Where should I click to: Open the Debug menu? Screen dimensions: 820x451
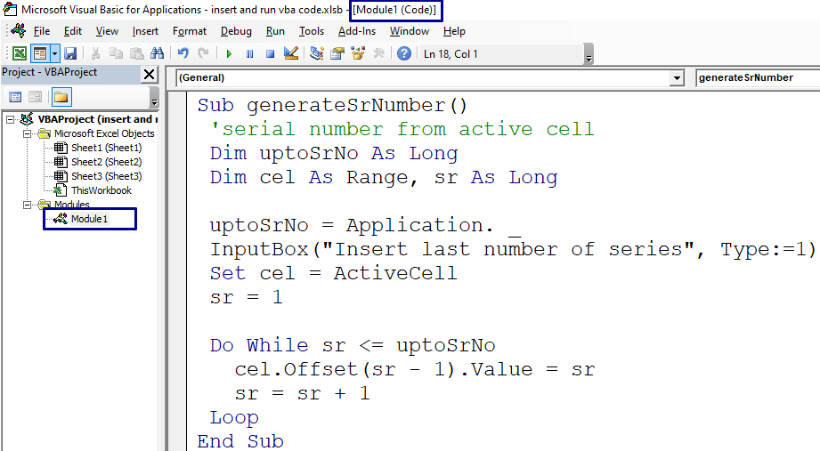(x=236, y=31)
